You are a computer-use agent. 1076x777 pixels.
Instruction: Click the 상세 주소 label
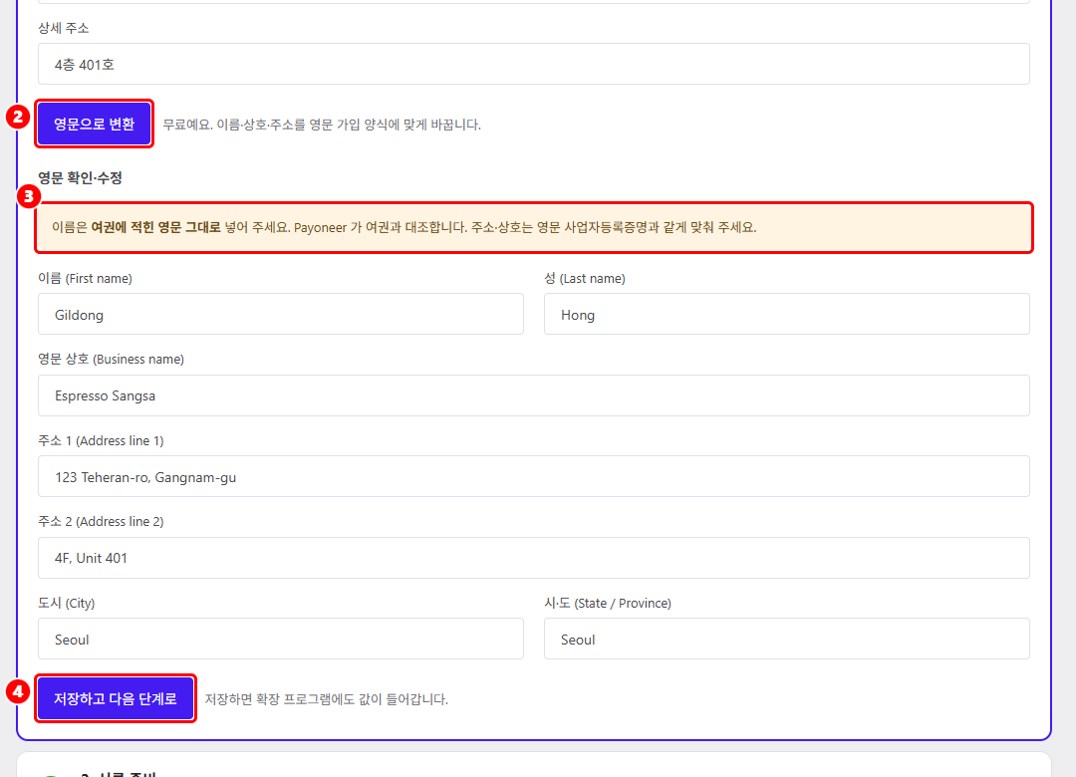pos(63,28)
